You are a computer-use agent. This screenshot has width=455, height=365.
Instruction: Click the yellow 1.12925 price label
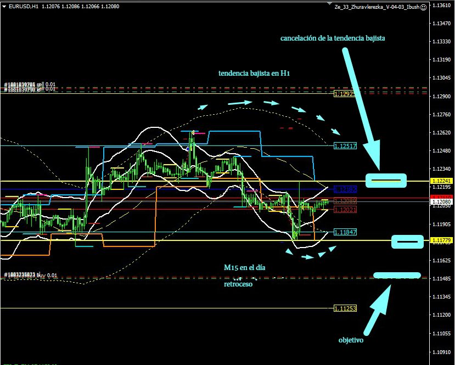345,94
